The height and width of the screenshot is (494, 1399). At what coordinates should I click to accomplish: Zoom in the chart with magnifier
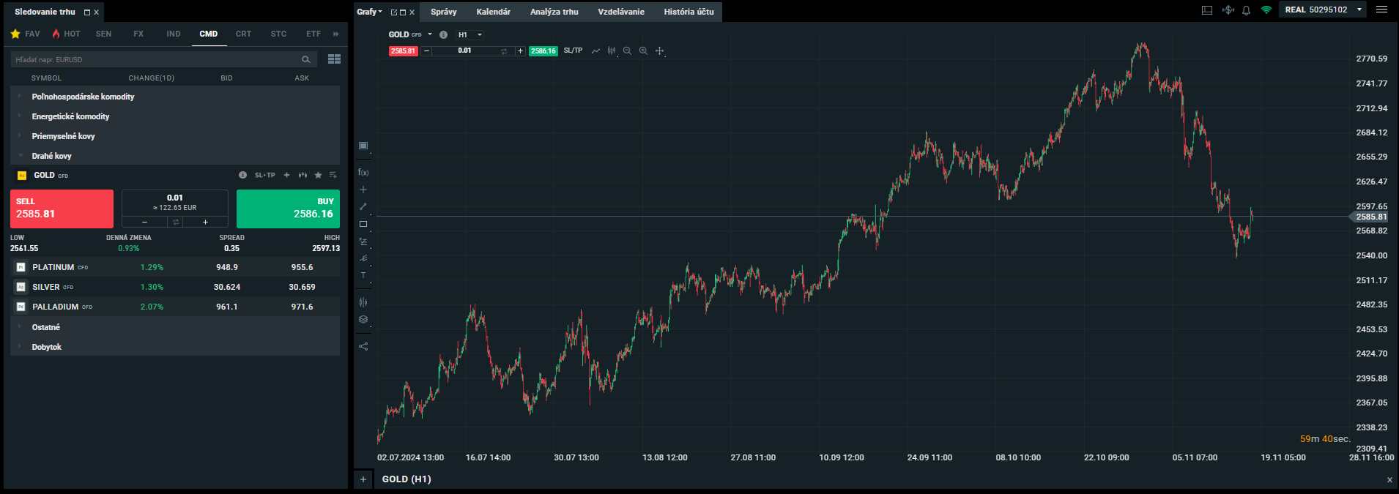pos(643,51)
